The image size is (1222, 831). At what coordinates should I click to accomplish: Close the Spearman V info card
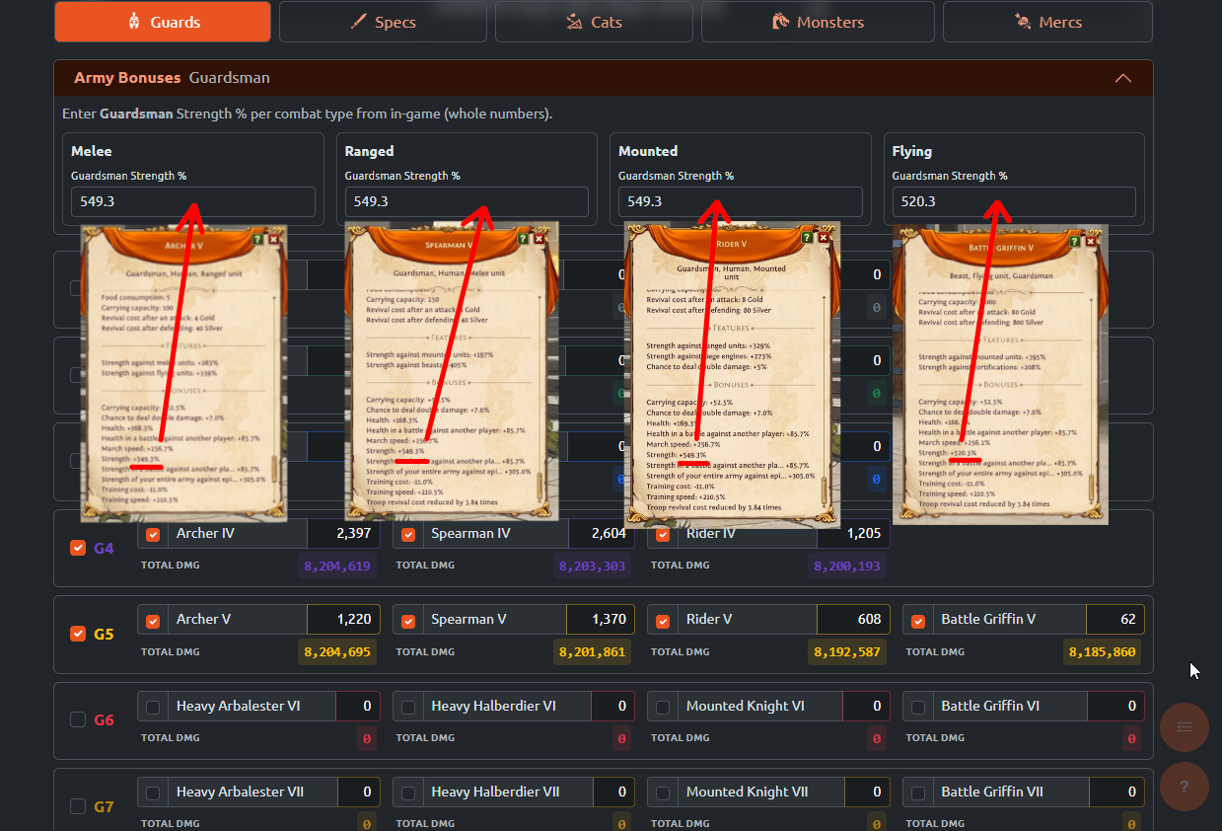click(x=538, y=238)
